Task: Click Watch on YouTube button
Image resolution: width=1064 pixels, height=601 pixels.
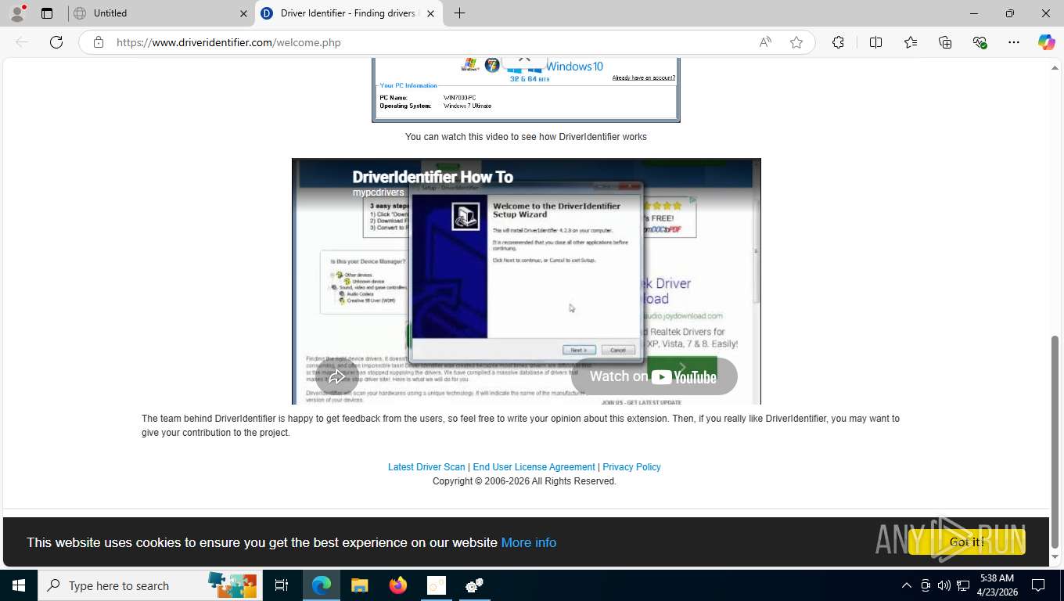Action: [653, 376]
